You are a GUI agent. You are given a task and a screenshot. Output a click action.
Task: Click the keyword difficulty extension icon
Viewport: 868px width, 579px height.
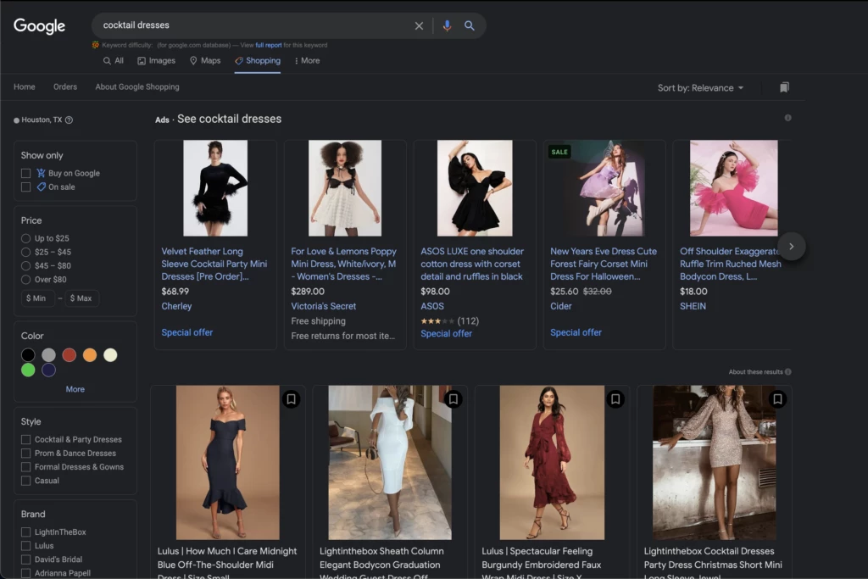96,45
